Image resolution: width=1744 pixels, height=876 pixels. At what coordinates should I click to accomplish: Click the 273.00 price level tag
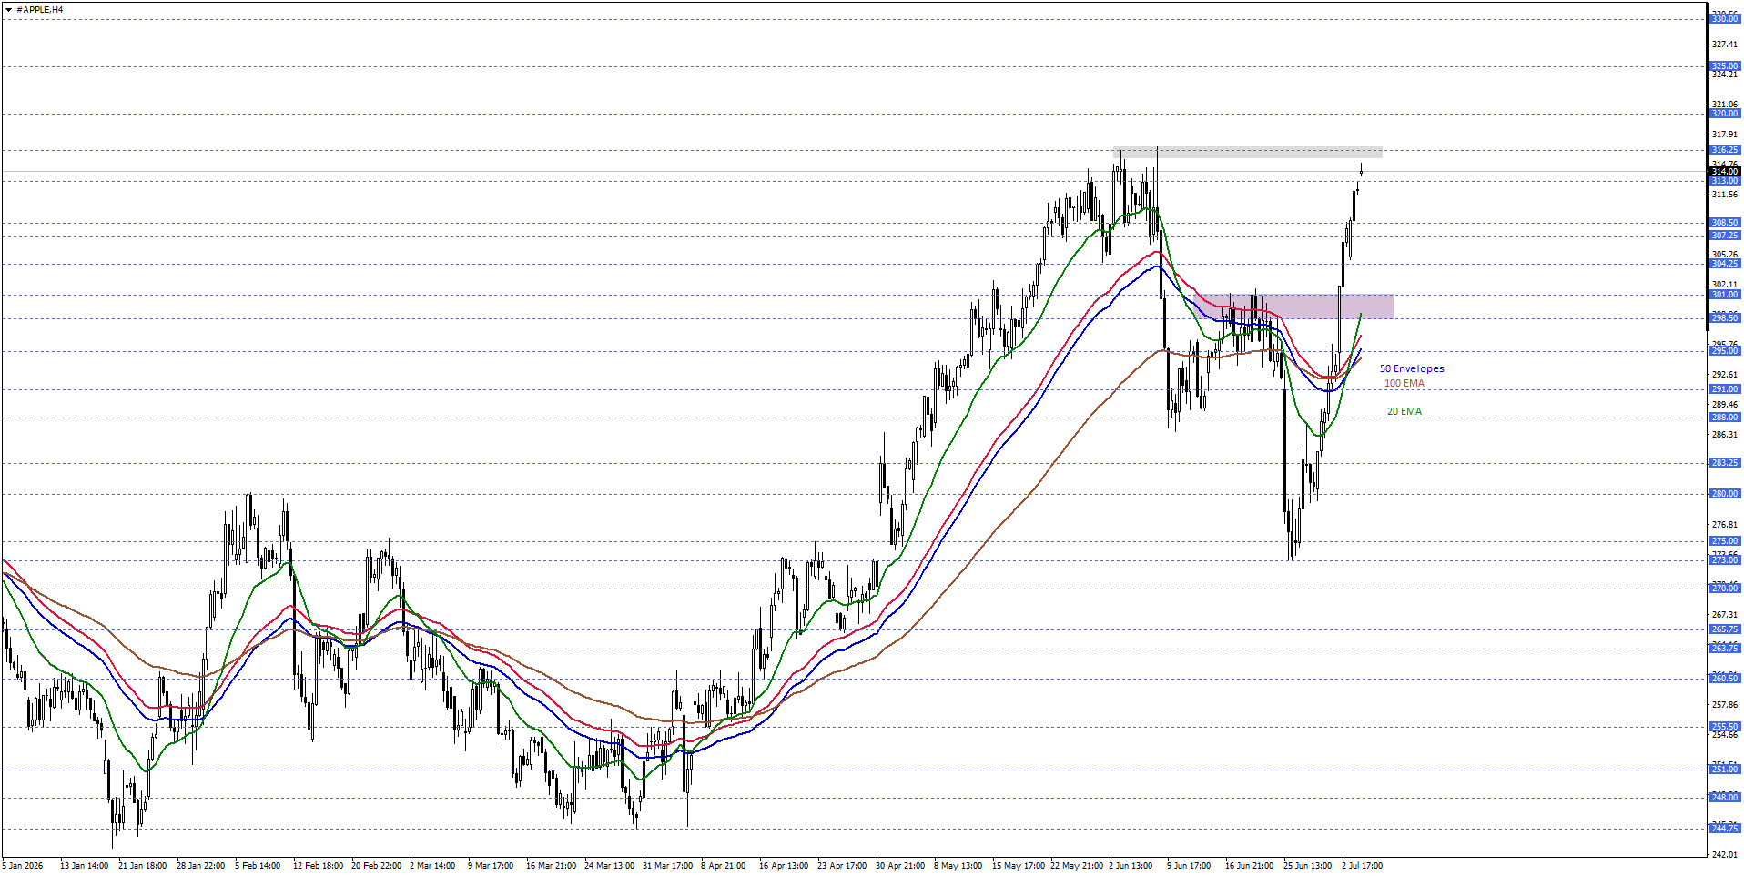[1725, 559]
